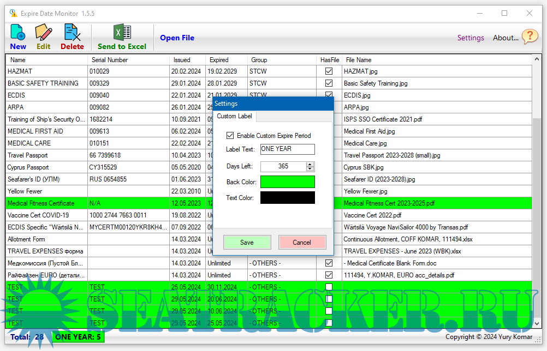The width and height of the screenshot is (547, 351).
Task: Open the Settings menu item
Action: (x=471, y=38)
